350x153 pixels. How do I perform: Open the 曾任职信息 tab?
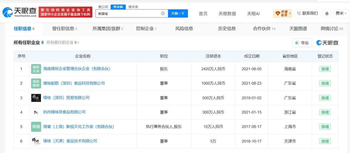(65, 29)
